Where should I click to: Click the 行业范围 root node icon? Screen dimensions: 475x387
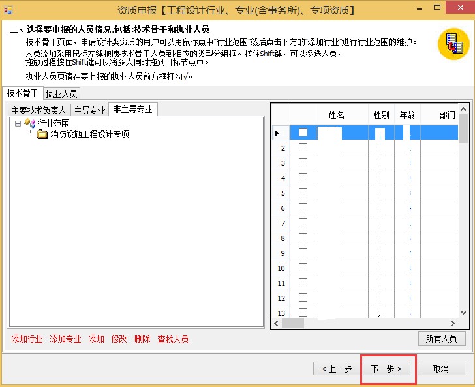pyautogui.click(x=30, y=123)
